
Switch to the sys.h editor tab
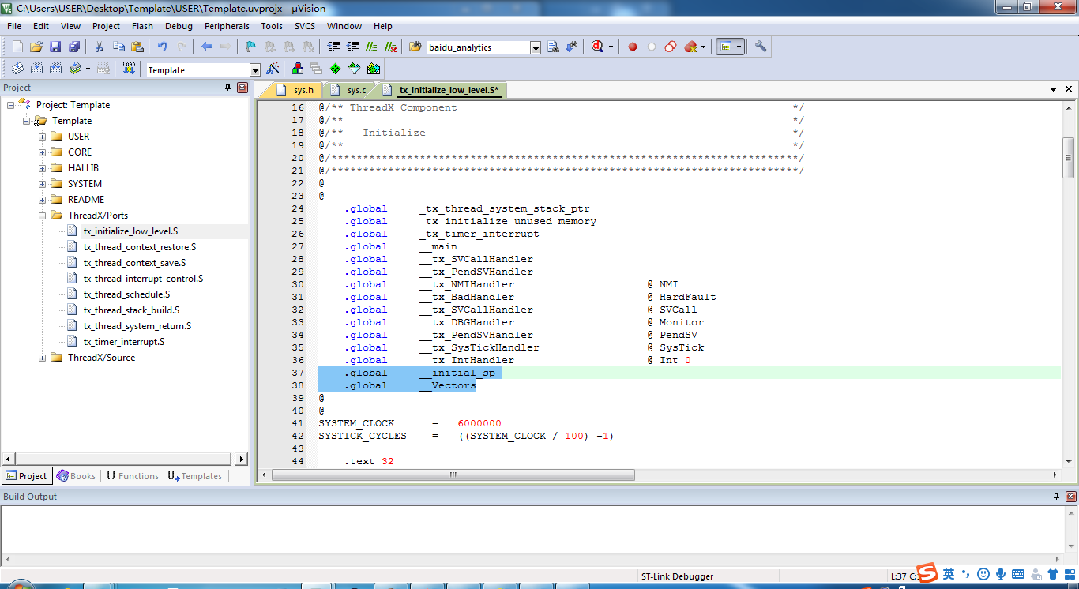tap(296, 90)
